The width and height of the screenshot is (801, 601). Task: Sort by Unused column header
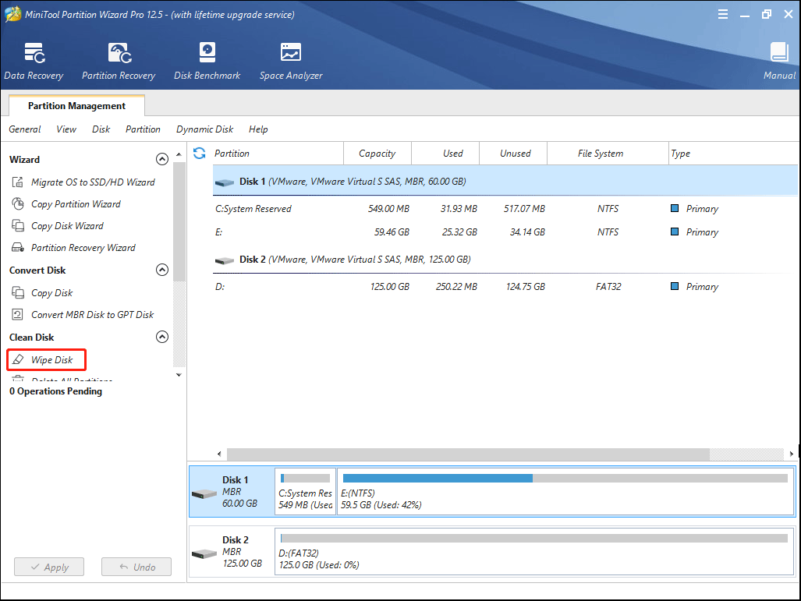(513, 154)
